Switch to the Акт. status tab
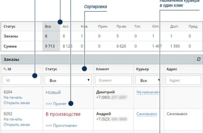The height and width of the screenshot is (133, 203). [x=66, y=26]
